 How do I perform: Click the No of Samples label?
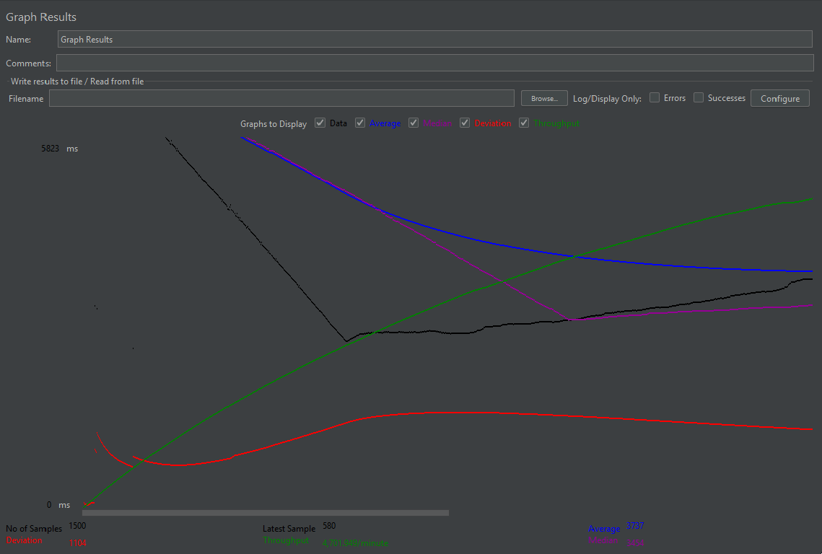point(33,528)
